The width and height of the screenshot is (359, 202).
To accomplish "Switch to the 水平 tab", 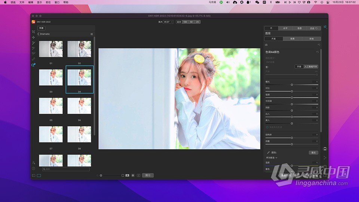I will point(285,28).
